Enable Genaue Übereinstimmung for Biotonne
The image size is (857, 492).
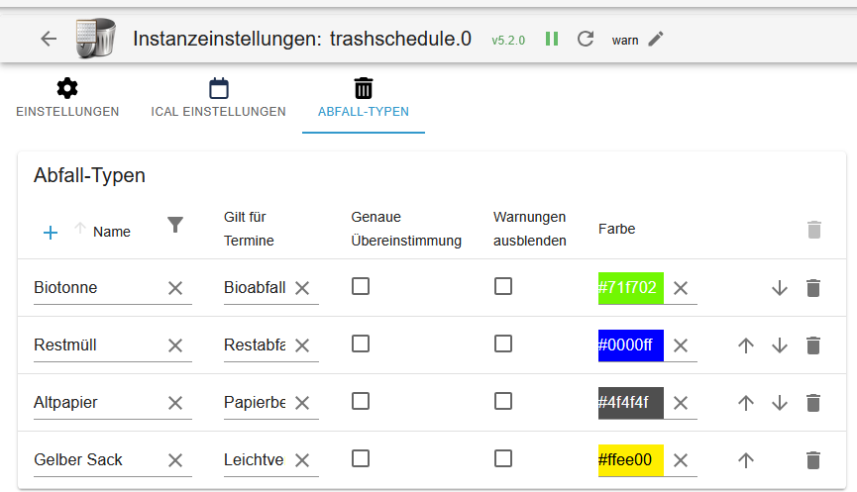coord(361,286)
